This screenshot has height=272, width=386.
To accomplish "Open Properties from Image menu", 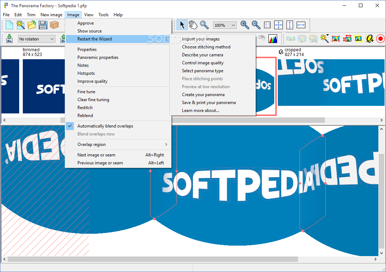I will pyautogui.click(x=118, y=49).
